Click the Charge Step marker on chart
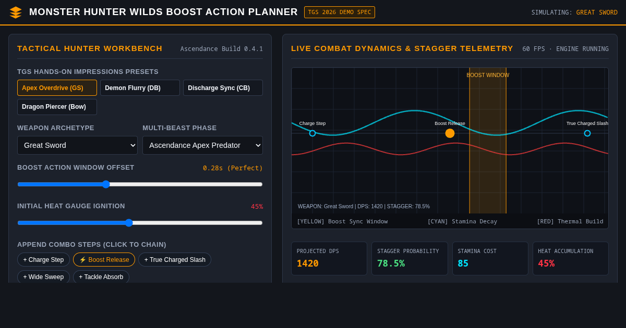Viewport: 626px width, 328px height. 312,133
